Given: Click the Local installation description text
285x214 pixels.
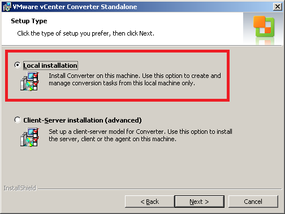Looking at the screenshot, I should click(135, 79).
